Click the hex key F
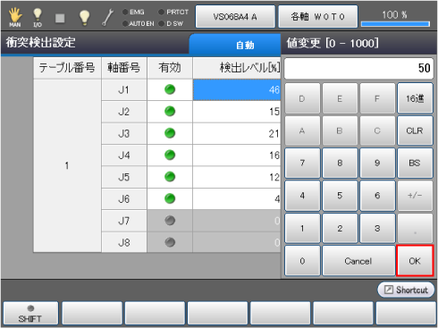This screenshot has height=328, width=438. pyautogui.click(x=377, y=98)
